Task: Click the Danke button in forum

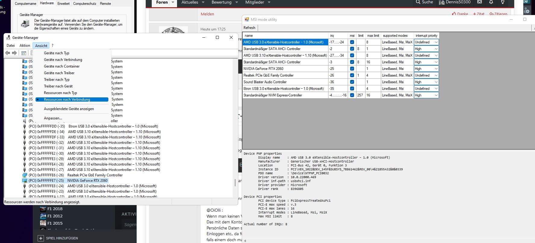Action: click(x=460, y=14)
